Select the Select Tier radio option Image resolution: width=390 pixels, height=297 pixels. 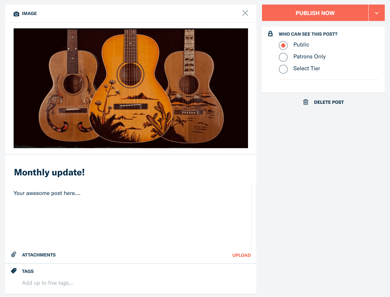point(283,69)
